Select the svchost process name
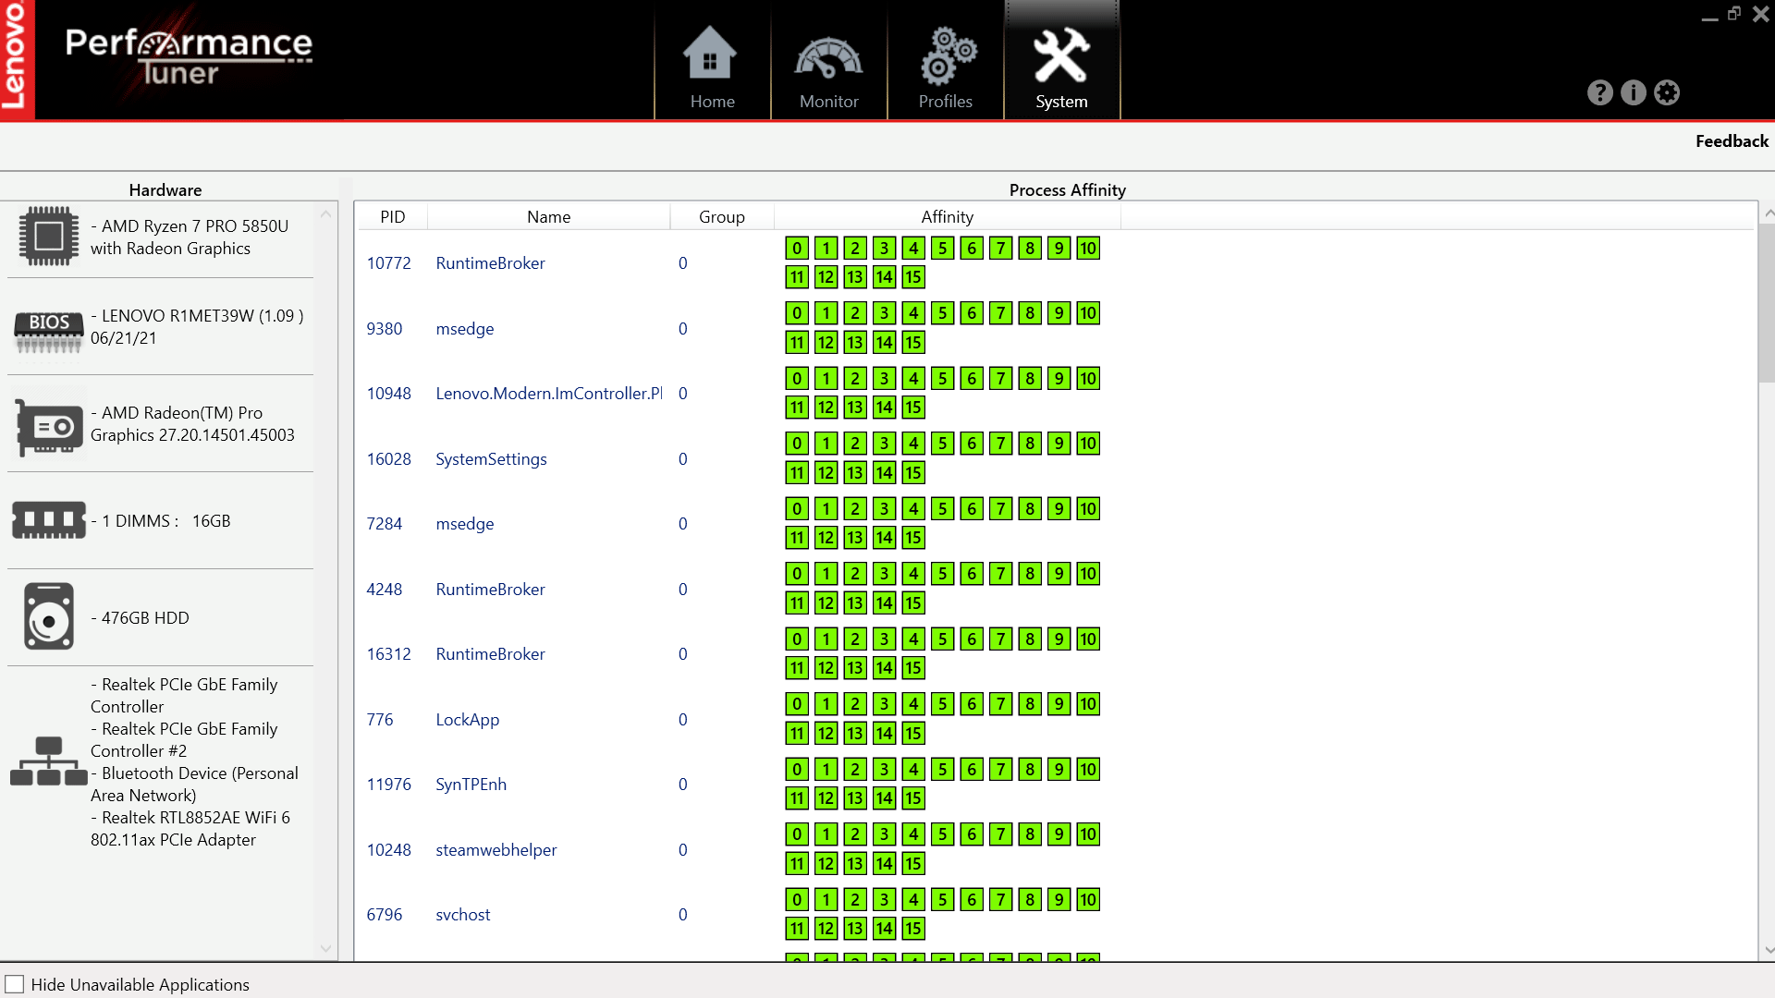Image resolution: width=1775 pixels, height=998 pixels. coord(462,914)
